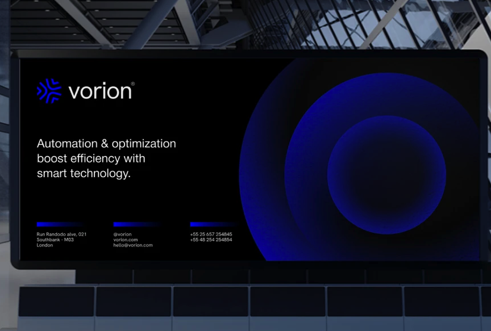Click the white vorion wordmark
491x331 pixels.
pyautogui.click(x=100, y=91)
